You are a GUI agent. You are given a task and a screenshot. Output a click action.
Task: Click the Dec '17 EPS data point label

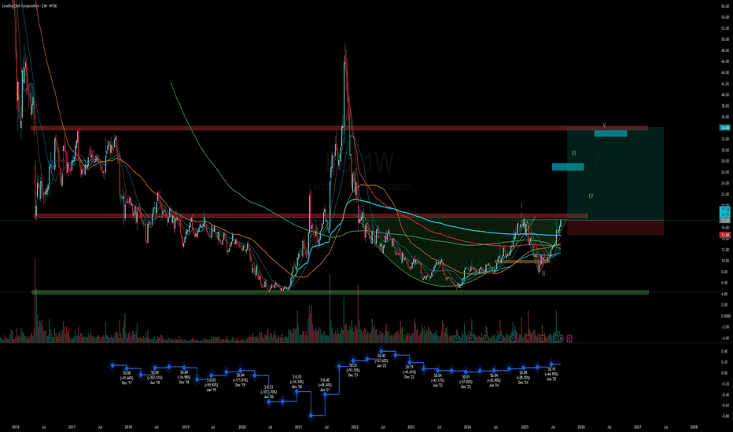coord(127,378)
